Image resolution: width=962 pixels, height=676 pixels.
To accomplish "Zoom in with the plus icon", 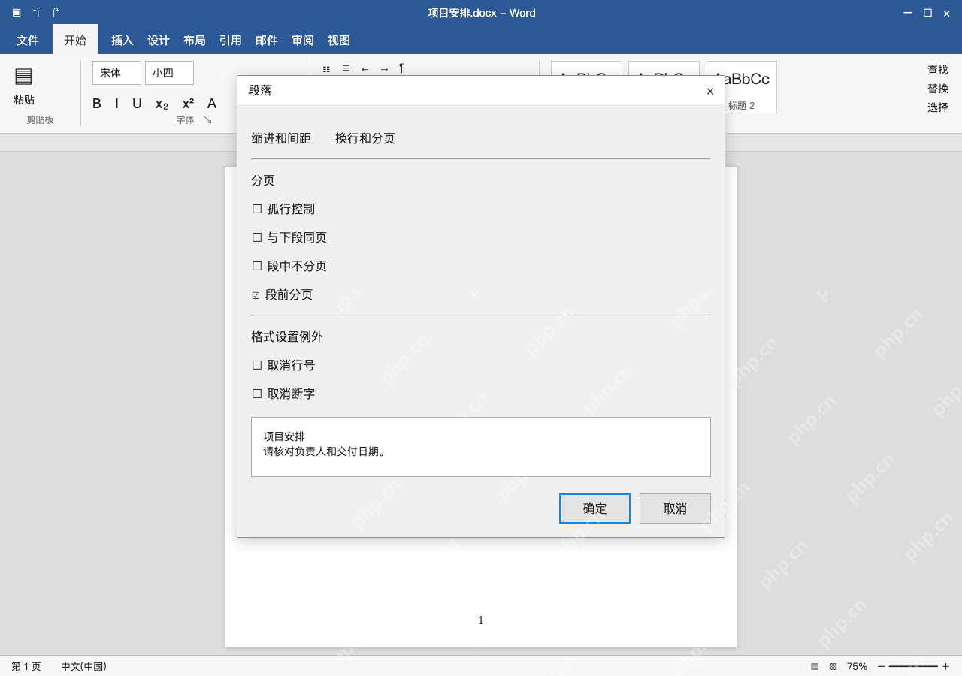I will pos(945,666).
